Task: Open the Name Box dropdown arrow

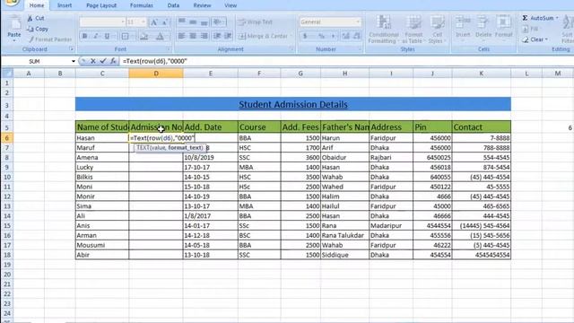Action: pos(74,61)
